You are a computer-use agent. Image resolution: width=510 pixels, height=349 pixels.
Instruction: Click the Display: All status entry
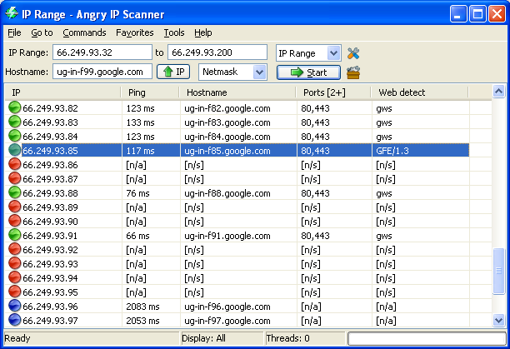point(203,338)
